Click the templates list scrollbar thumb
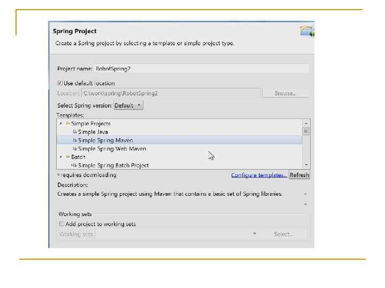Screen dimensions: 385x288 point(306,132)
